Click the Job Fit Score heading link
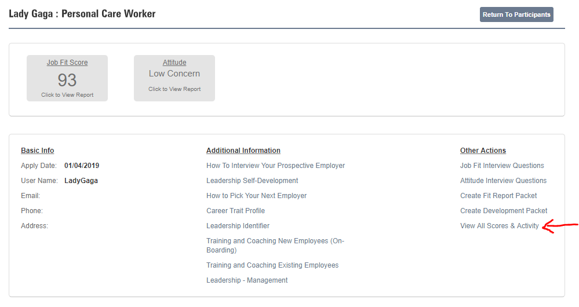The image size is (579, 307). 67,63
